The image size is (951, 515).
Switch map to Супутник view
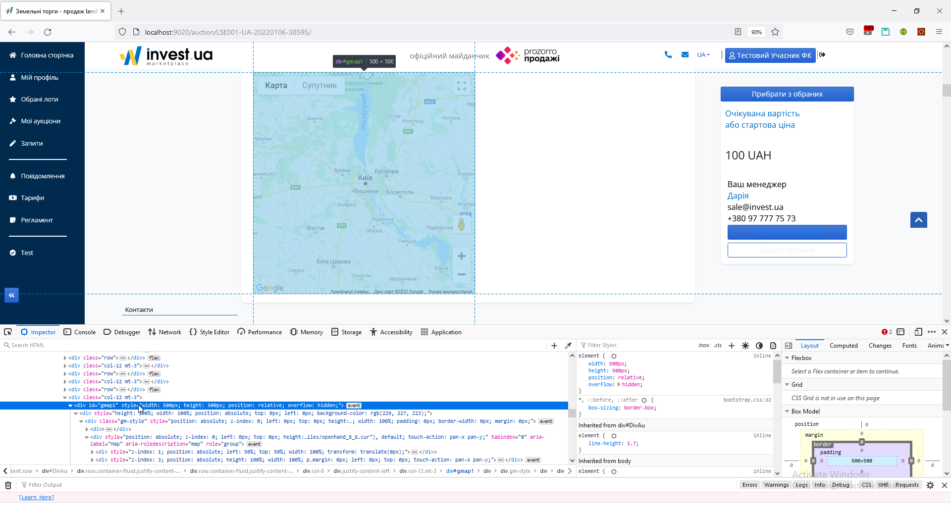pyautogui.click(x=319, y=86)
